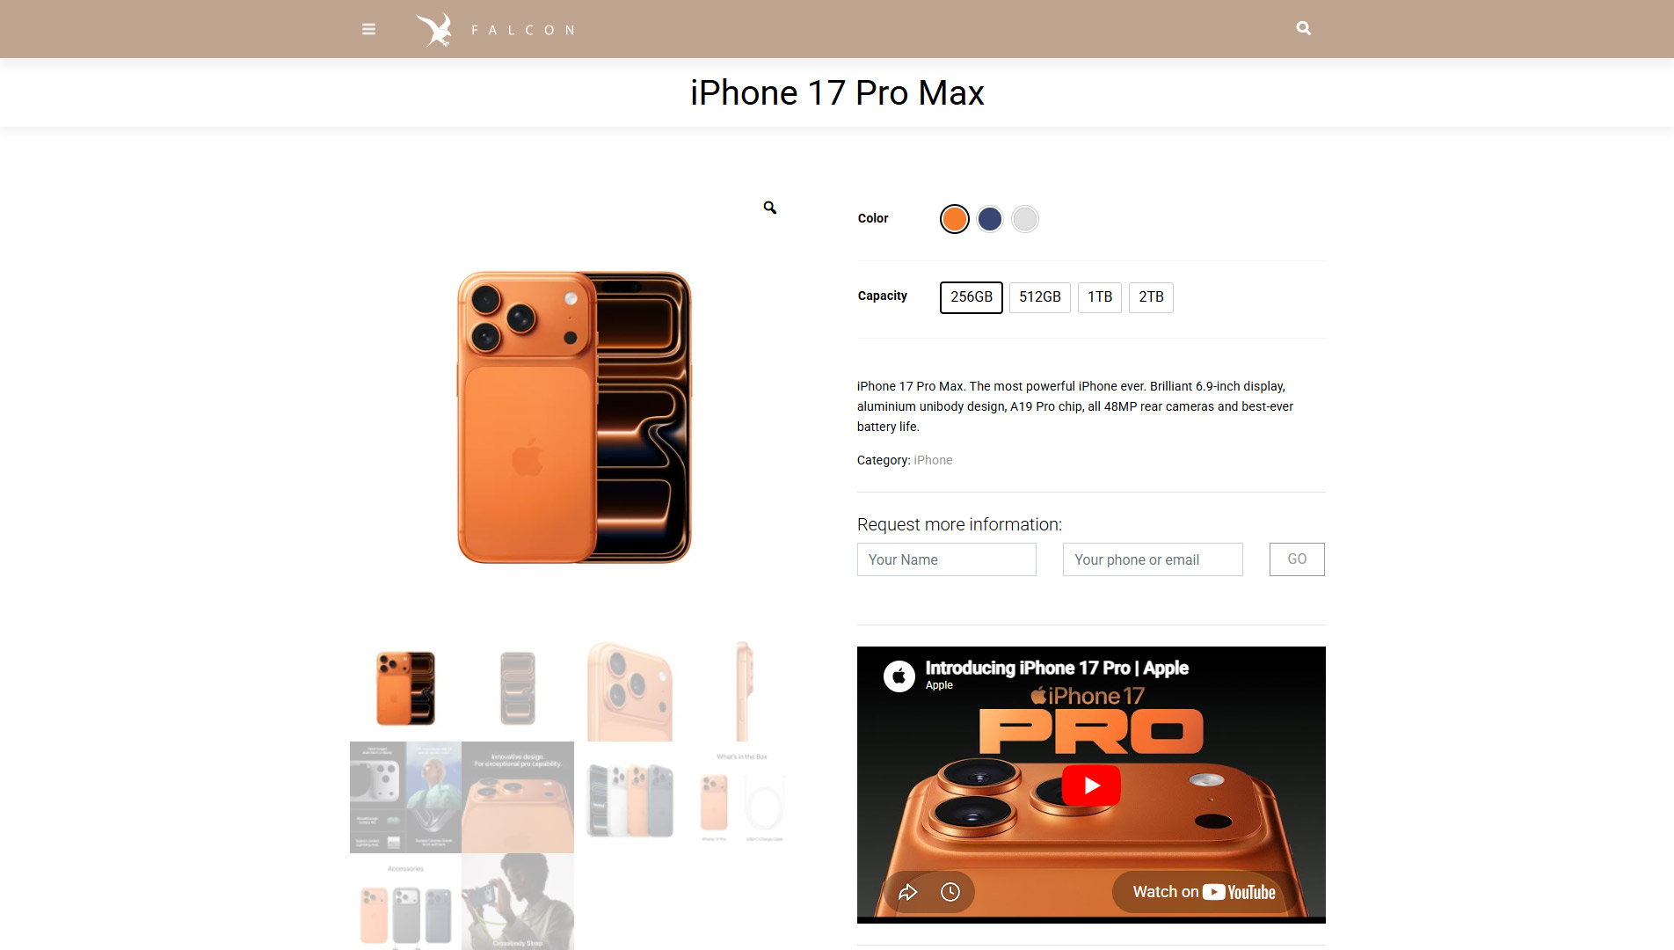
Task: Play the Introducing iPhone 17 Pro video
Action: [x=1091, y=786]
